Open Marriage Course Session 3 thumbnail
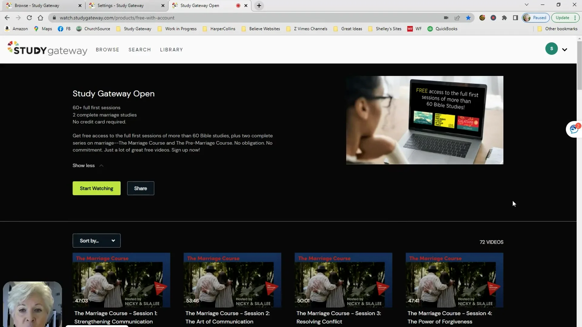 [343, 280]
